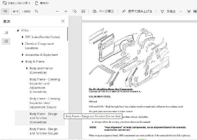Open the ページ表示 page view option
197x140 pixels.
click(103, 11)
